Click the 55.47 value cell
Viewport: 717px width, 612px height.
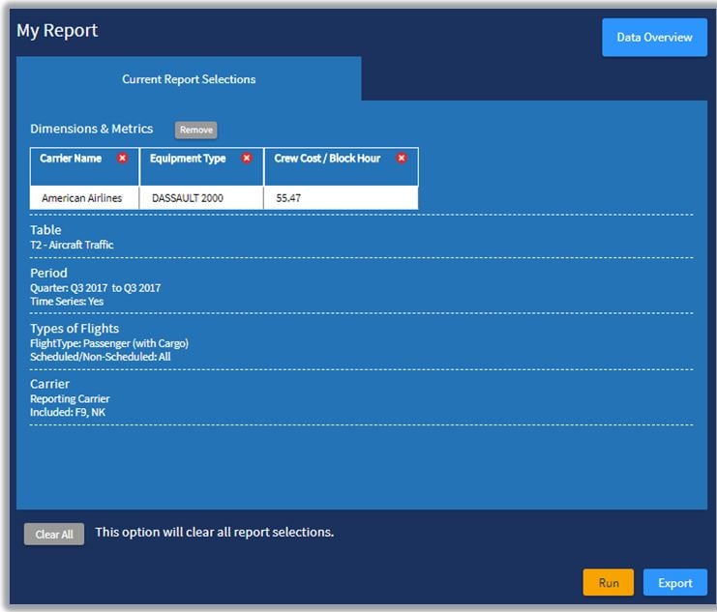click(x=288, y=198)
